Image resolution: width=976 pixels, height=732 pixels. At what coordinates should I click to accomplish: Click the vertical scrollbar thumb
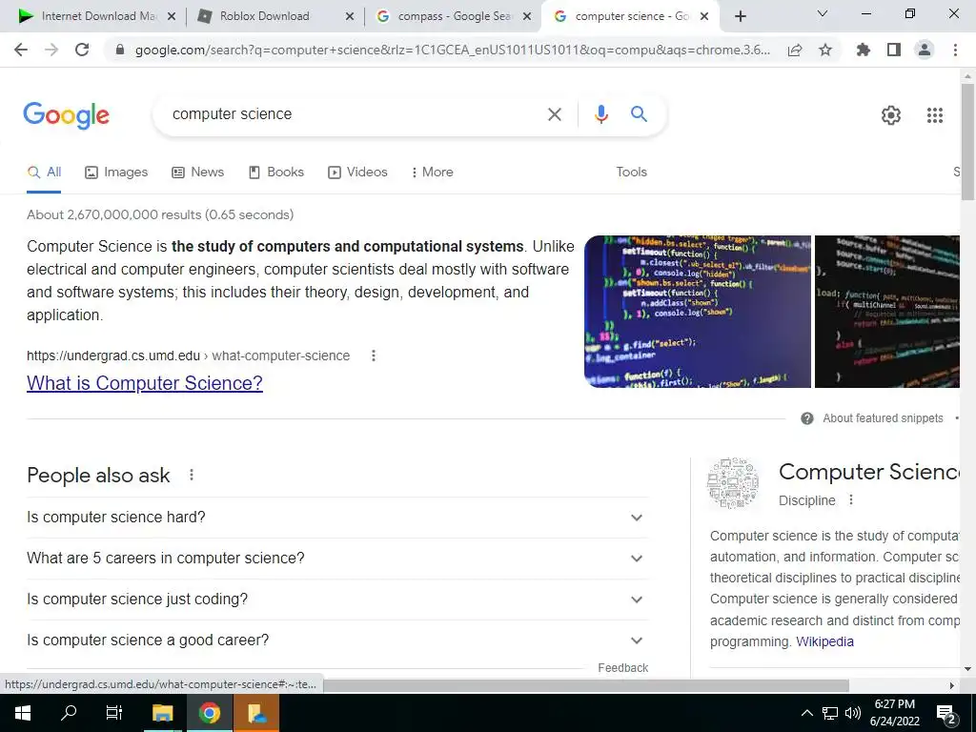(x=967, y=142)
